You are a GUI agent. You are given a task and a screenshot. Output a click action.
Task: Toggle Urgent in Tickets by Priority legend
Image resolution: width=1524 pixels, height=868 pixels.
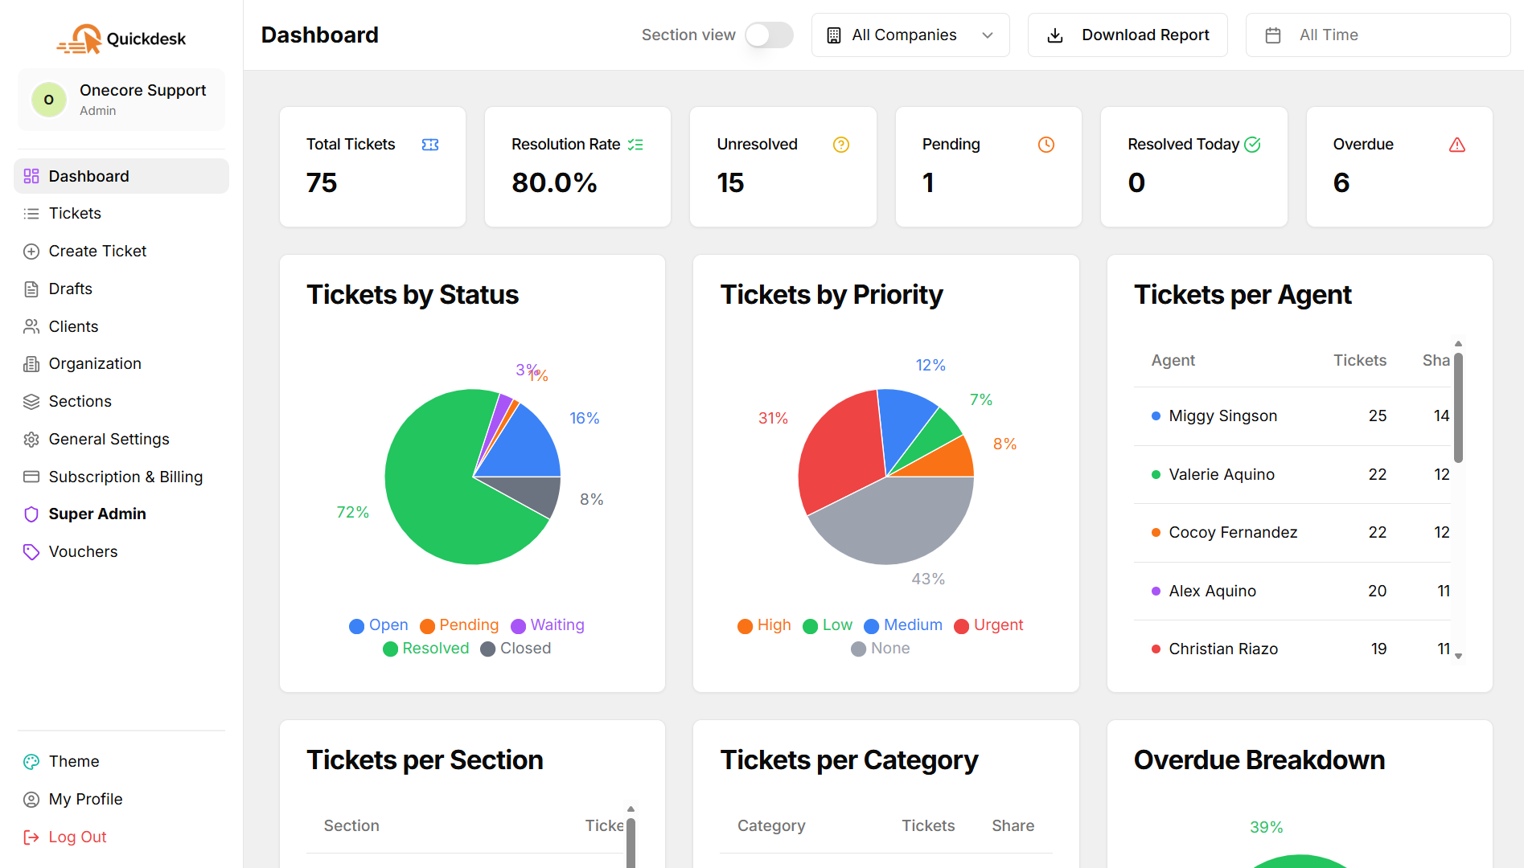pyautogui.click(x=988, y=625)
